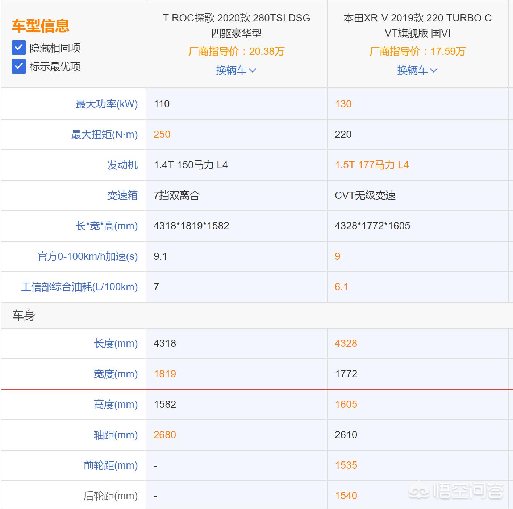Select the 220 torque value
513x509 pixels.
pyautogui.click(x=343, y=135)
